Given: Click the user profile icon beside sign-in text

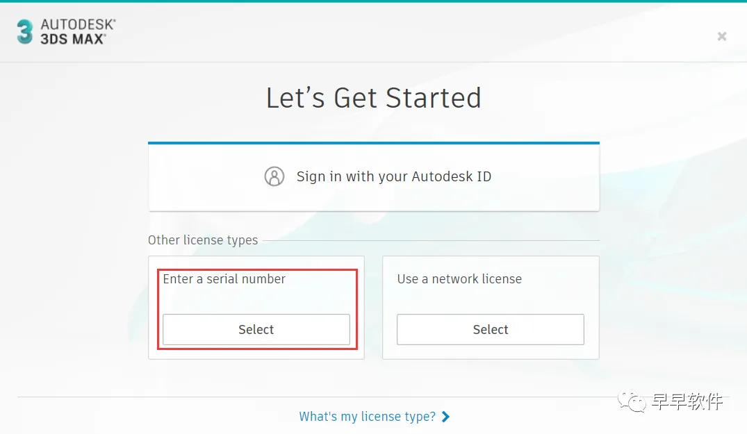Looking at the screenshot, I should point(274,176).
